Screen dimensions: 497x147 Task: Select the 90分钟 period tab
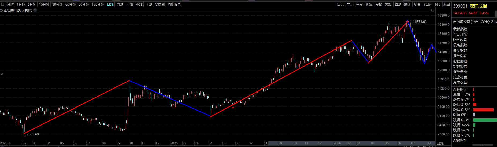(84, 5)
